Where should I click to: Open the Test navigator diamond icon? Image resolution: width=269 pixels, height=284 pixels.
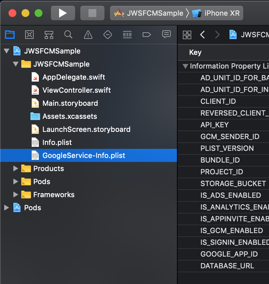[108, 35]
